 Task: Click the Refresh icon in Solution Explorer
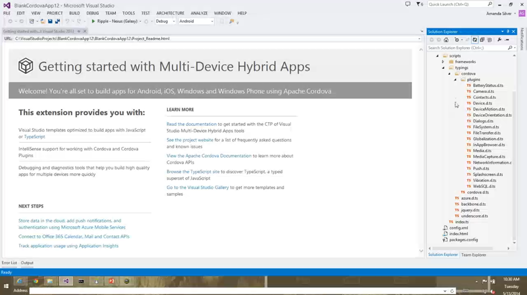pos(475,40)
